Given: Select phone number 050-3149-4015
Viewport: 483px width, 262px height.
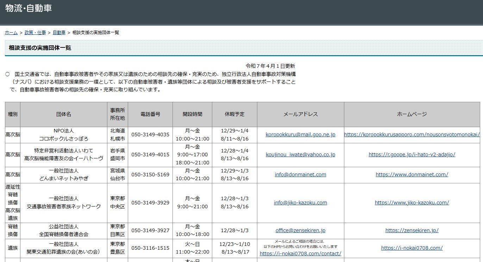Looking at the screenshot, I should pyautogui.click(x=150, y=155).
